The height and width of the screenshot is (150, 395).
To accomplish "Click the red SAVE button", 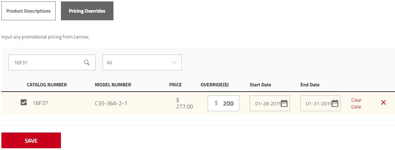I will click(31, 141).
